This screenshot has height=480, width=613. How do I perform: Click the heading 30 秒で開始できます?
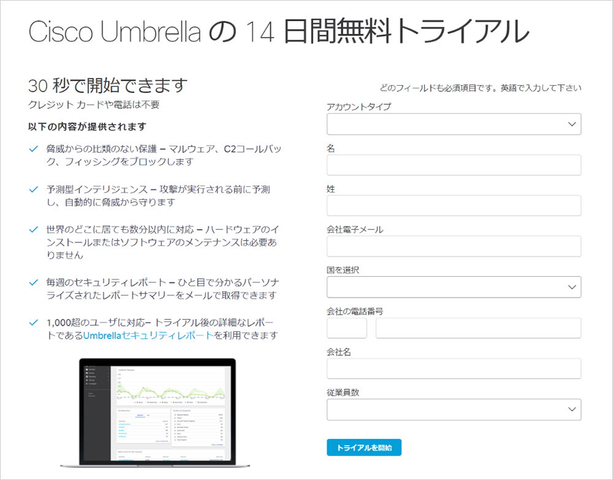pos(108,86)
